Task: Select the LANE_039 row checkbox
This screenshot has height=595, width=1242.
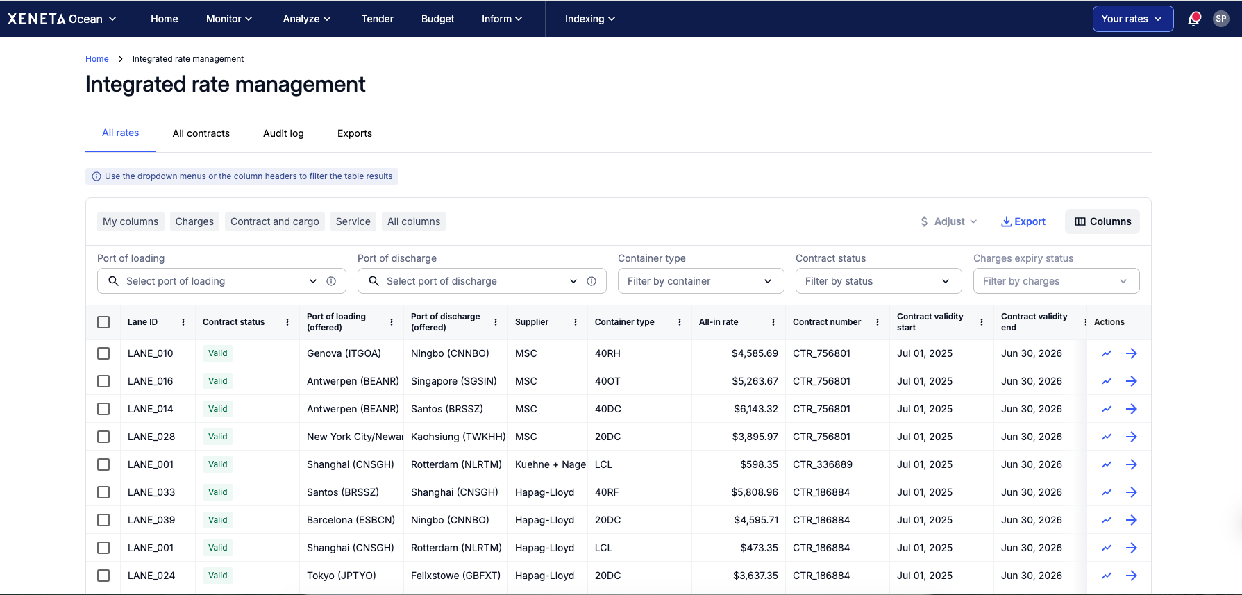Action: point(103,520)
